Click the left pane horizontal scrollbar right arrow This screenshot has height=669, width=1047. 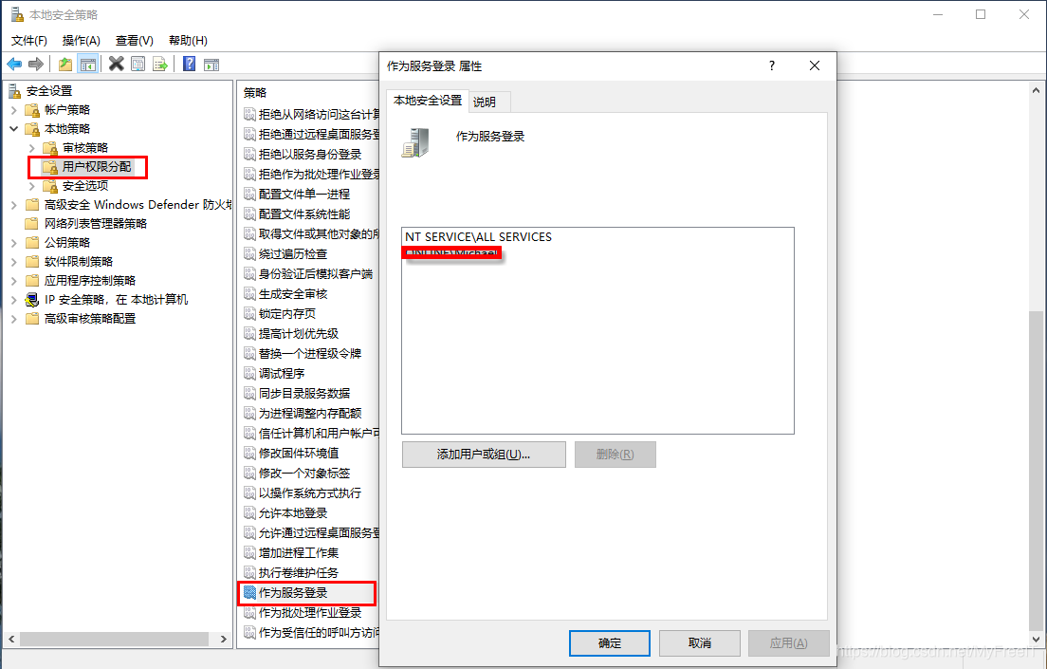click(224, 639)
